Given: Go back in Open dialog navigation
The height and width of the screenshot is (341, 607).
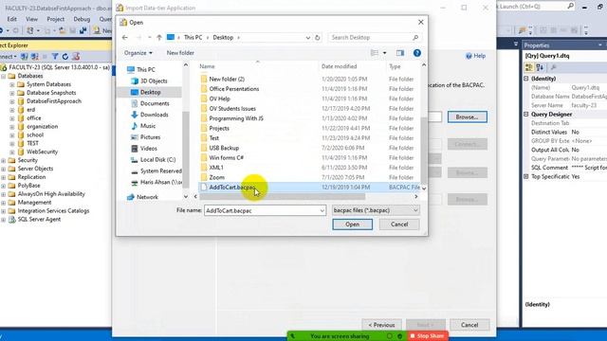Looking at the screenshot, I should pyautogui.click(x=124, y=38).
